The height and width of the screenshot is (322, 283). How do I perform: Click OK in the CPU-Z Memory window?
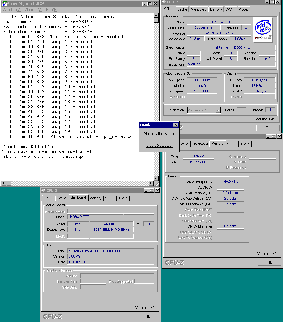pos(270,263)
